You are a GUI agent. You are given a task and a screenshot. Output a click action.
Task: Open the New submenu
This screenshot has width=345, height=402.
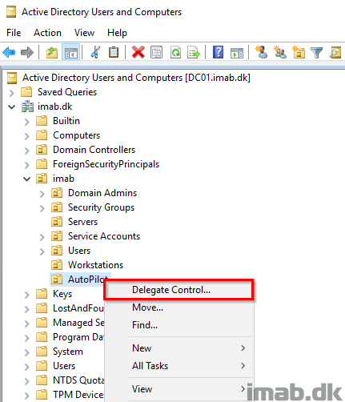tap(179, 348)
